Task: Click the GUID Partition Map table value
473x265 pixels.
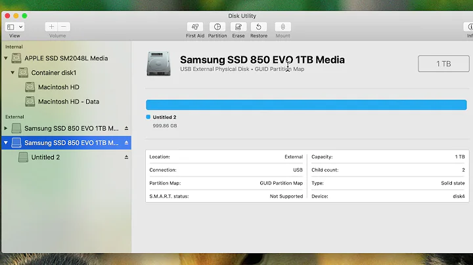Action: [x=281, y=183]
